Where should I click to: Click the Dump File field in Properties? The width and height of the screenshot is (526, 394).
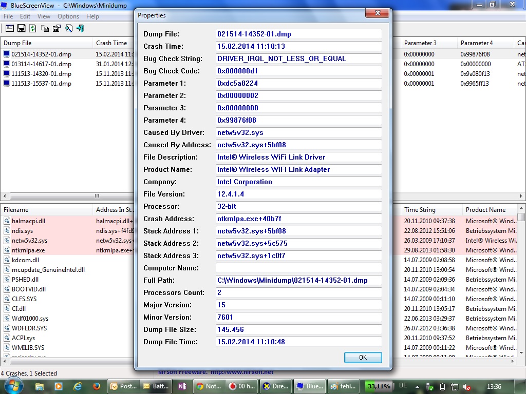298,34
